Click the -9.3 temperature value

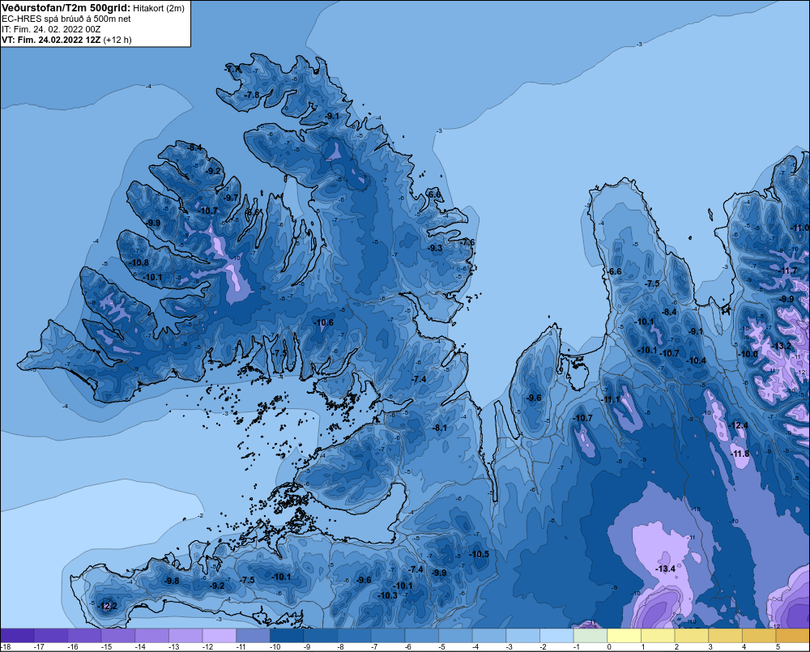(435, 248)
